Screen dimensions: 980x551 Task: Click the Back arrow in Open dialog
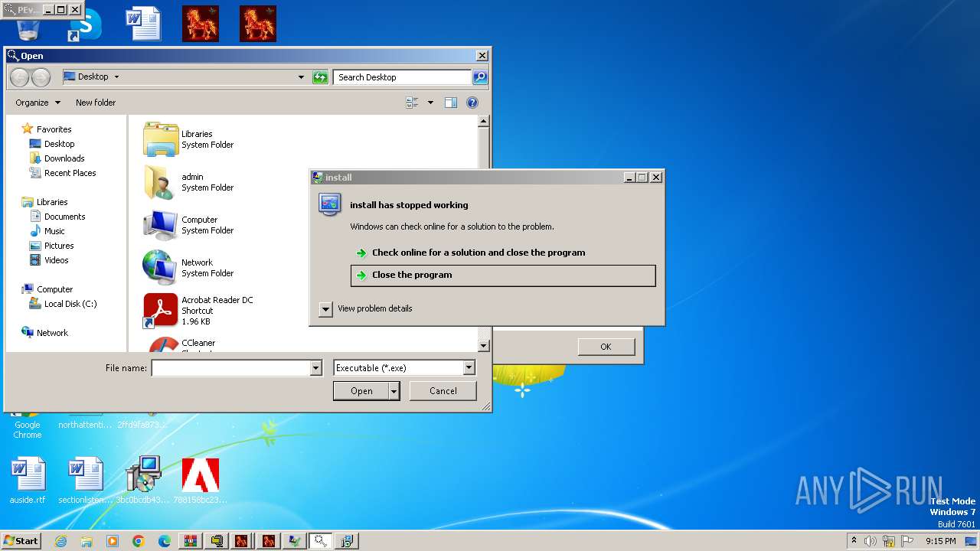click(x=20, y=77)
